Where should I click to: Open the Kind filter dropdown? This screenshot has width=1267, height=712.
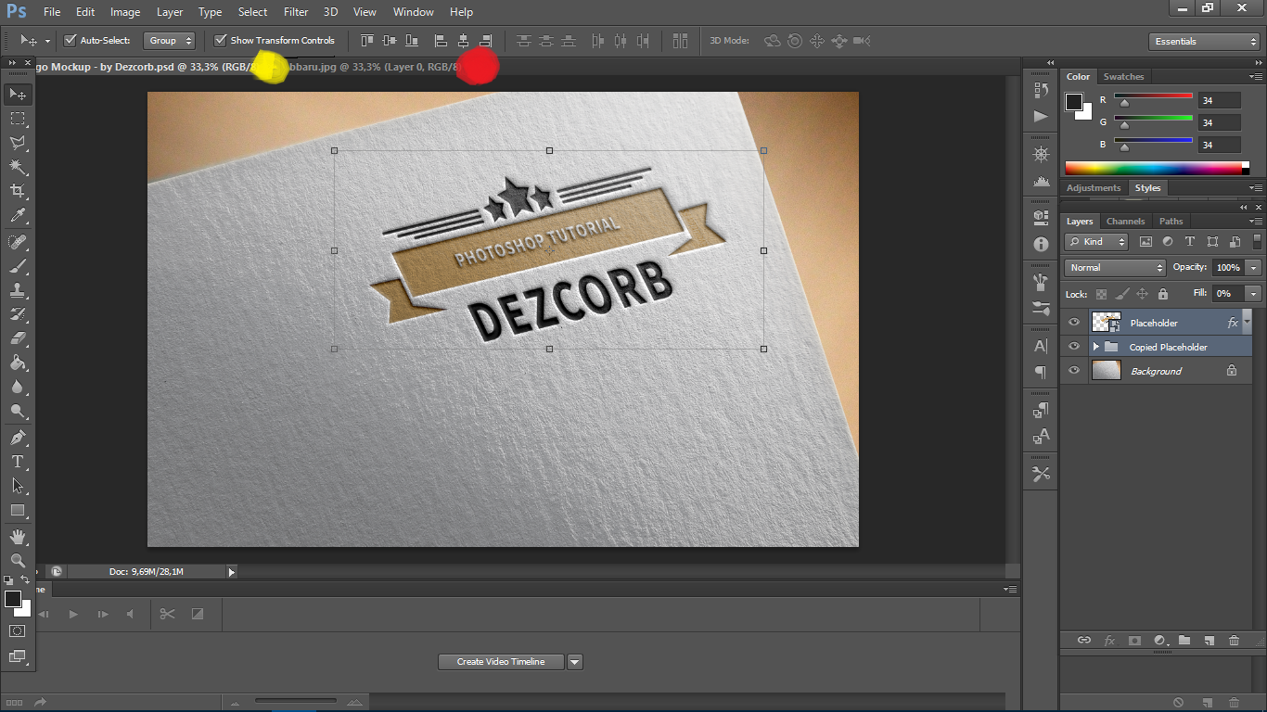(x=1098, y=242)
